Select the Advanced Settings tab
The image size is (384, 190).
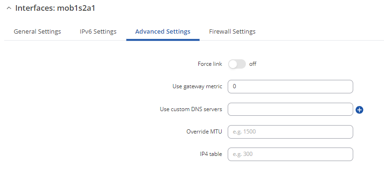point(163,32)
